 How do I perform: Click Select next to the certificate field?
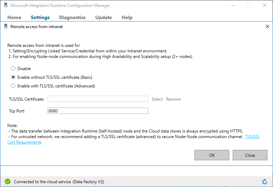(157, 99)
